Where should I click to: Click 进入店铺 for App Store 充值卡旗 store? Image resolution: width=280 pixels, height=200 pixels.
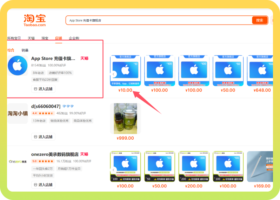click(43, 89)
